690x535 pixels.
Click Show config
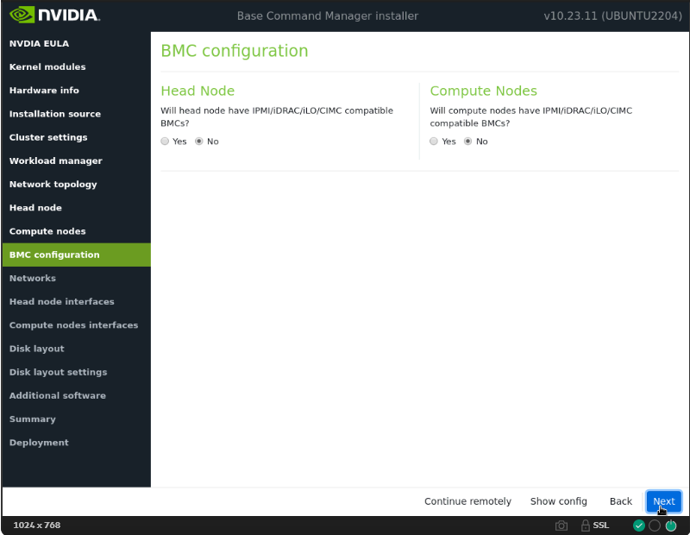(558, 501)
